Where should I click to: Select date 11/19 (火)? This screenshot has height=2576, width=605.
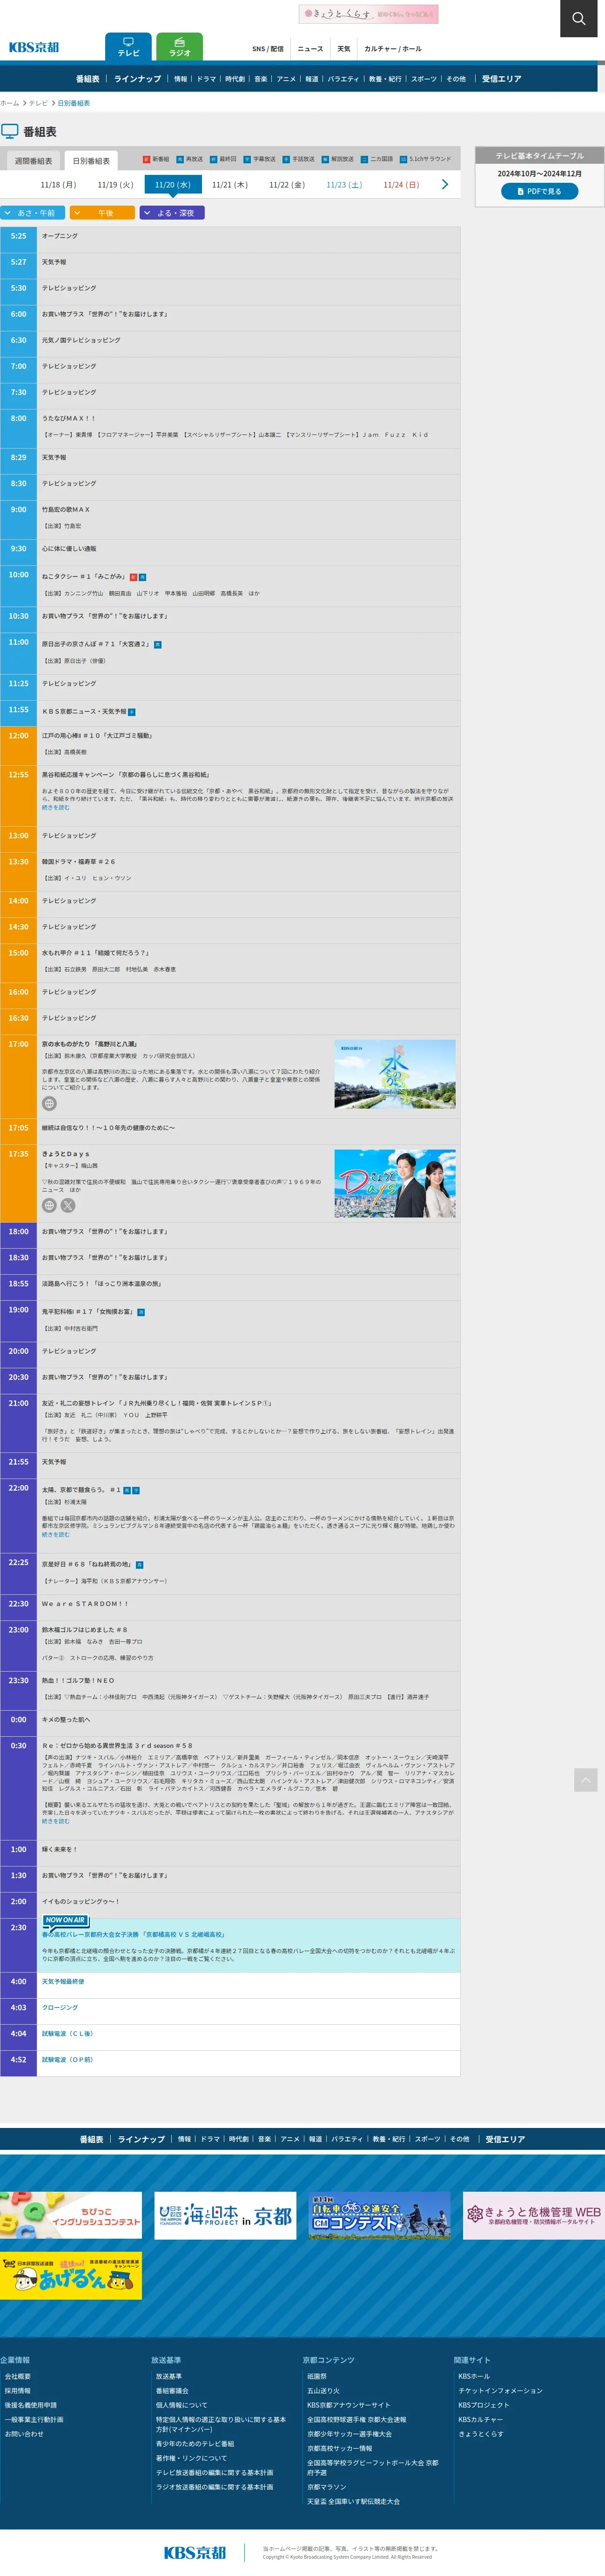tap(115, 185)
